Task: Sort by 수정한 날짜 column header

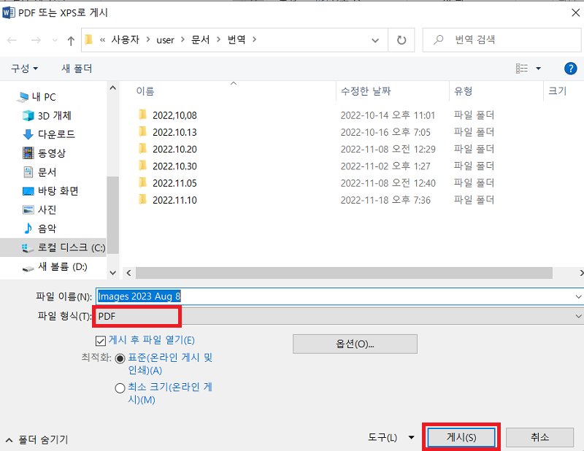Action: pos(366,91)
